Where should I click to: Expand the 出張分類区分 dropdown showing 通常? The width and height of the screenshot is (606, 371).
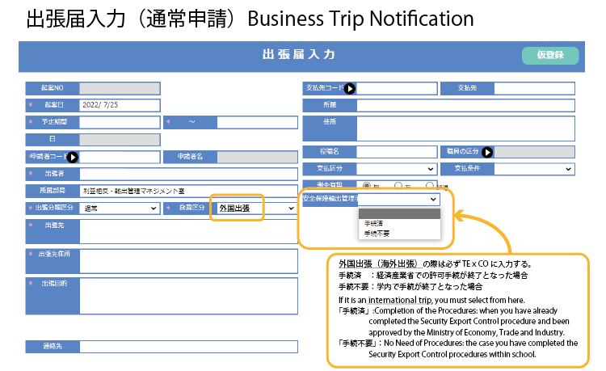(120, 209)
